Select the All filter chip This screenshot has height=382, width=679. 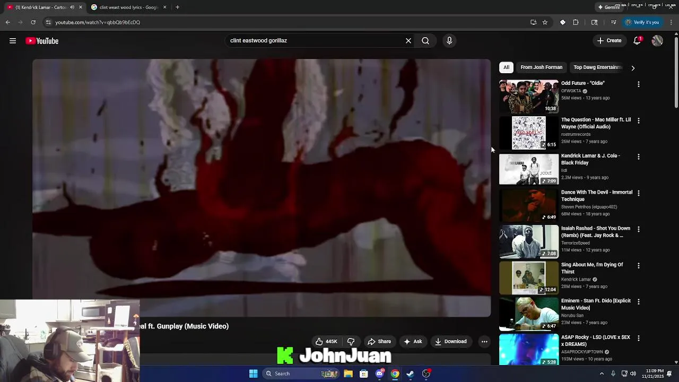506,67
